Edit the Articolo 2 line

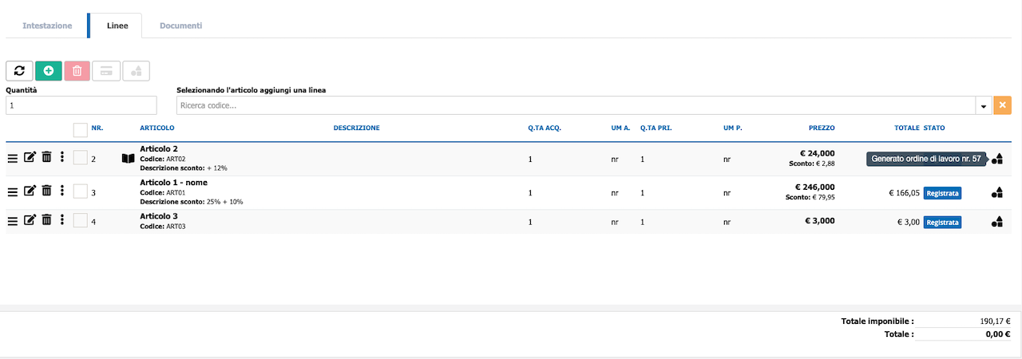(30, 158)
